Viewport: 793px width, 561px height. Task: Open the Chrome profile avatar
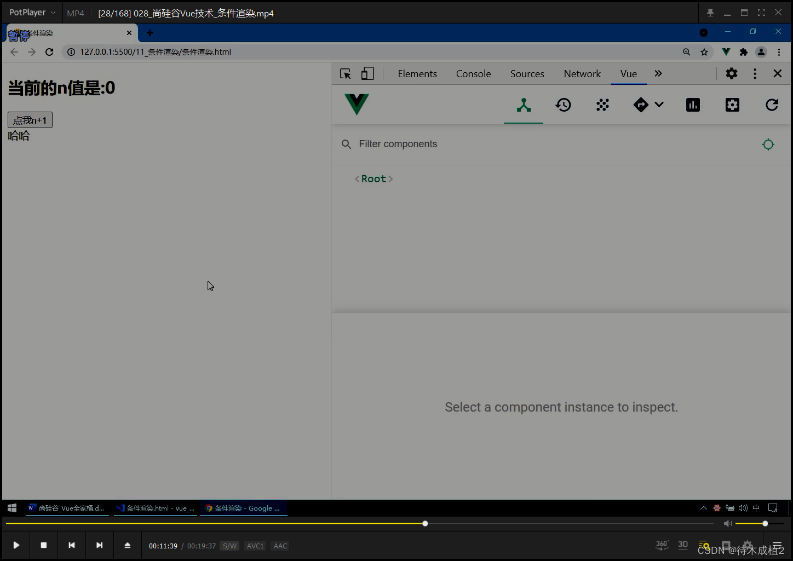(761, 52)
